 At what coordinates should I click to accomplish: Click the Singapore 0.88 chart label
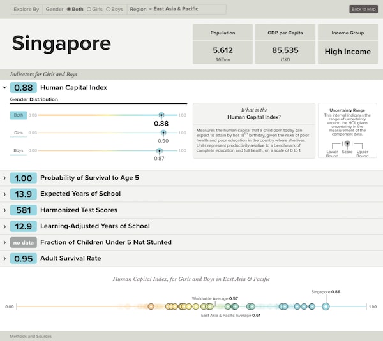pos(326,292)
